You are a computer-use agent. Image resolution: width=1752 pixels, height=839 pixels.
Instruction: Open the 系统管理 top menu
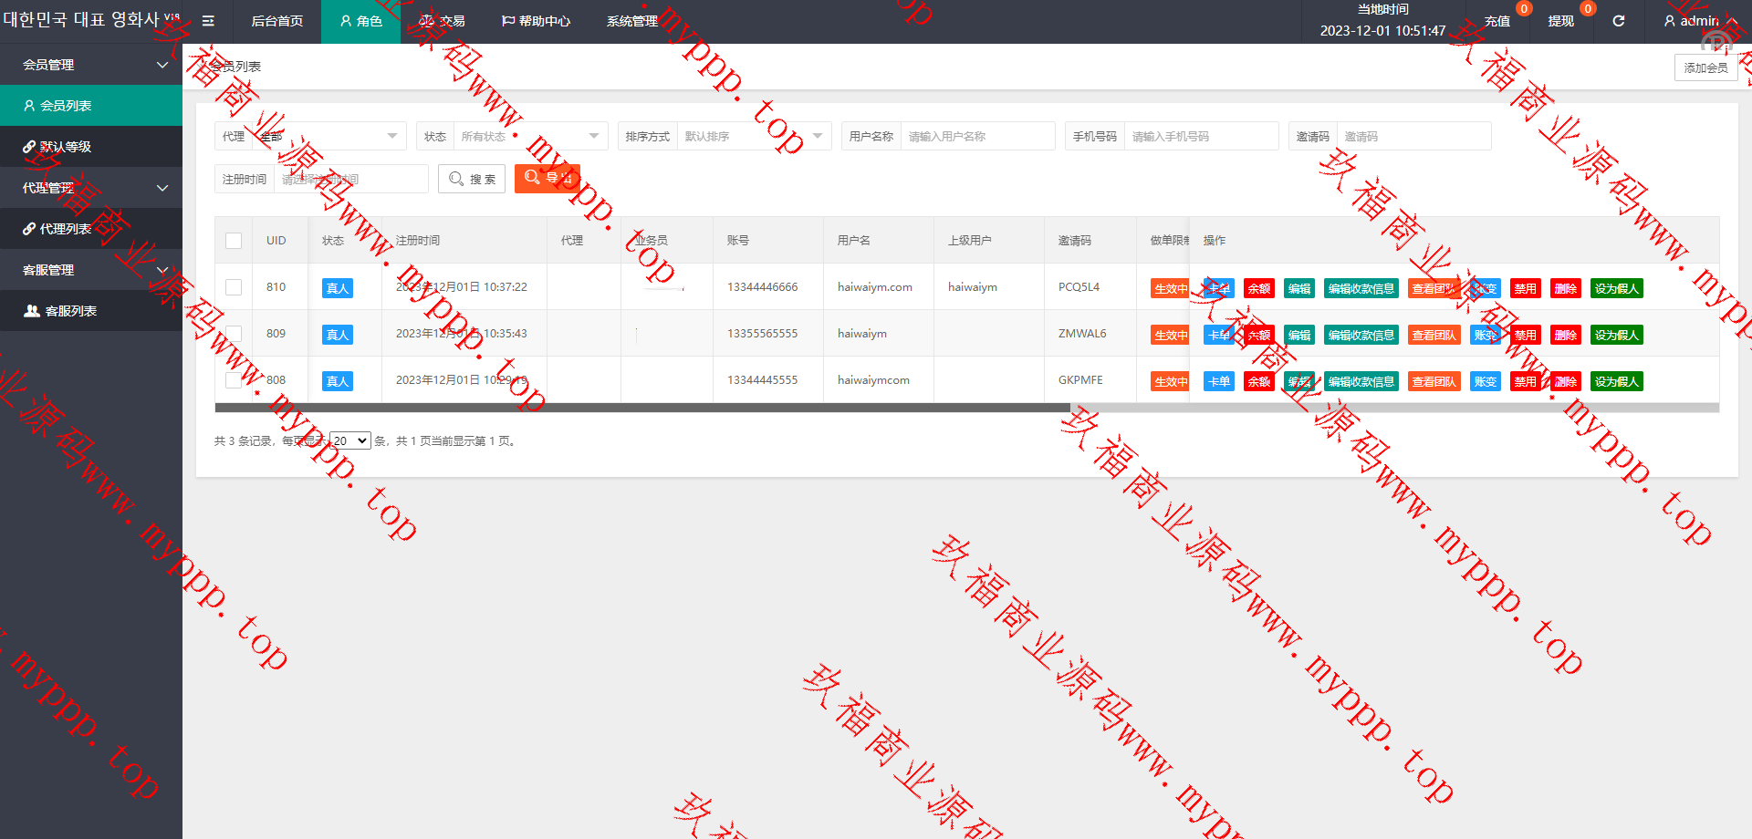(x=631, y=21)
